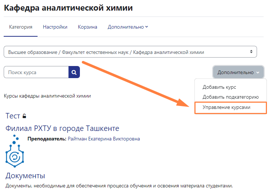Click the unlock icon beside Тест

coord(24,116)
